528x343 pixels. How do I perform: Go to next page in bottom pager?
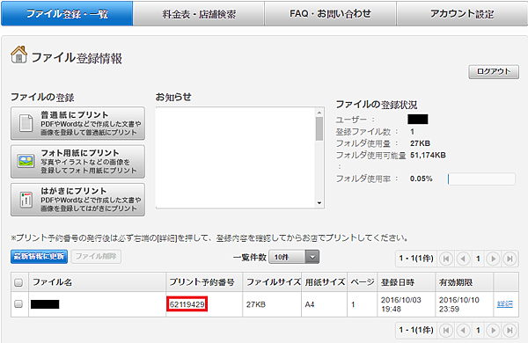click(493, 330)
